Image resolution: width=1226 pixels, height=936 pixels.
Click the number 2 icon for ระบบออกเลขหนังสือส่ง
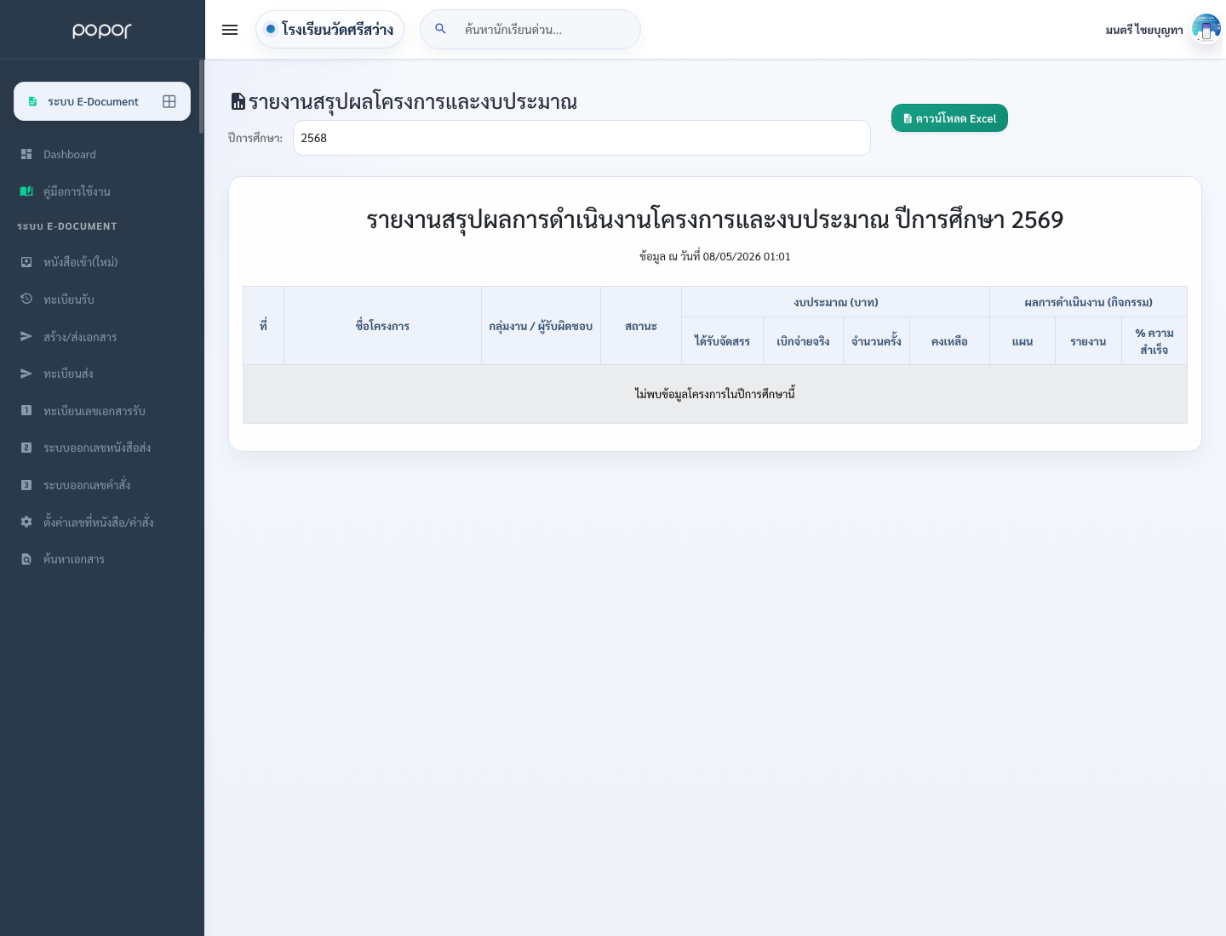[26, 448]
